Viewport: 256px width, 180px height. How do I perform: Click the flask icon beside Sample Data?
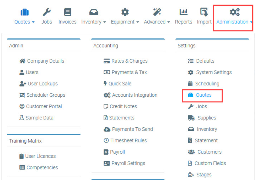pos(22,118)
